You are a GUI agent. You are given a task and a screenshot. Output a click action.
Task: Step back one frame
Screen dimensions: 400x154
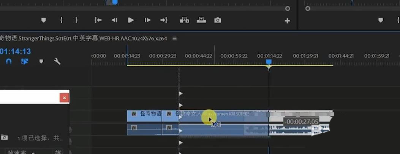[114, 20]
